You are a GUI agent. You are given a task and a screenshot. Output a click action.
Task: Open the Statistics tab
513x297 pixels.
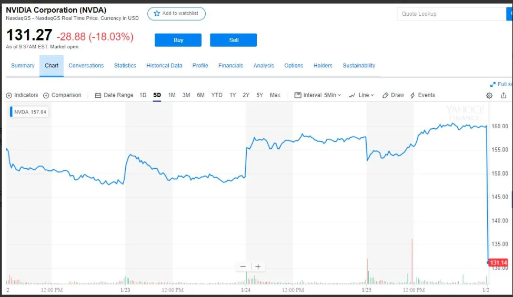point(125,66)
